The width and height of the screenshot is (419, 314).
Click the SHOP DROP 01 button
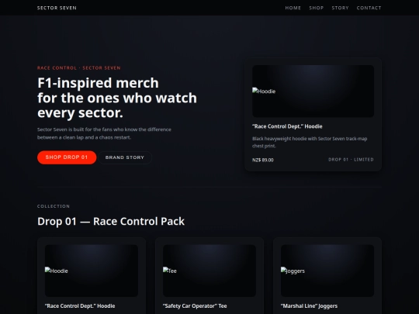click(x=67, y=157)
